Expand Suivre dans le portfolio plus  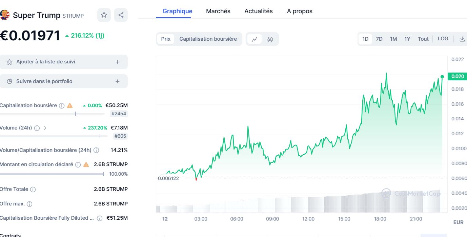tap(118, 81)
